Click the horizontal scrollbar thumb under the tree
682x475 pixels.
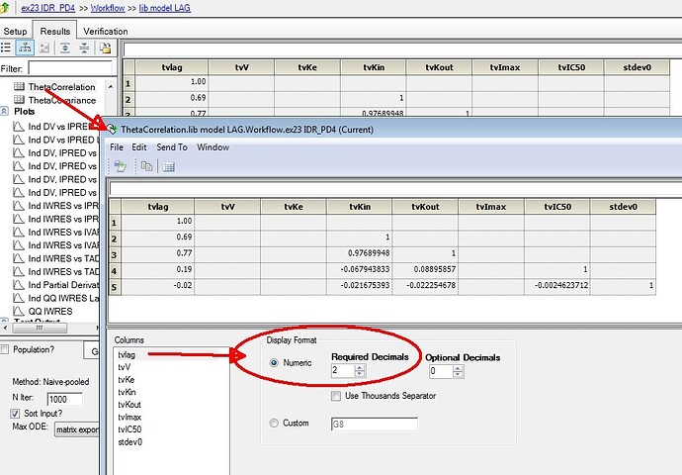click(x=39, y=328)
